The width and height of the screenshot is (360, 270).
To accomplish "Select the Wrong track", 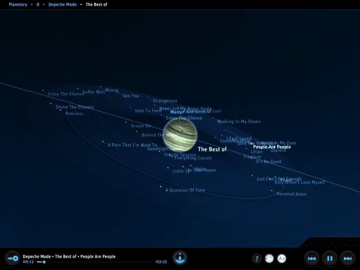I will point(112,90).
